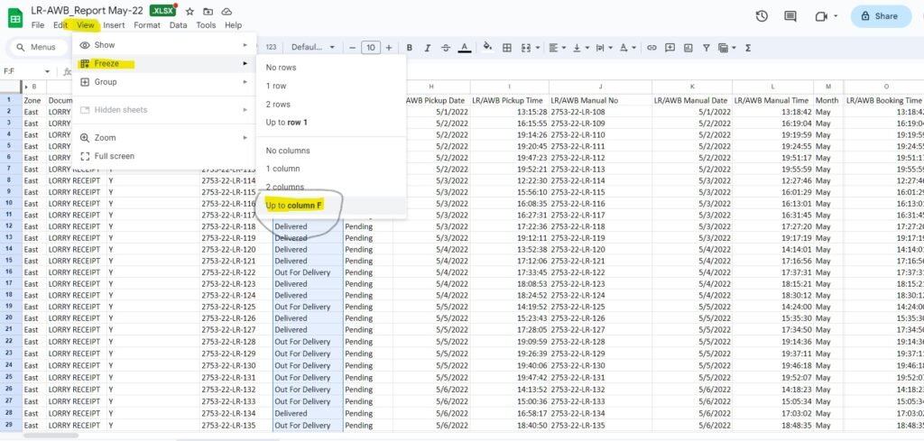Choose Up to column F option
Viewport: 924px width, 441px height.
(331, 206)
